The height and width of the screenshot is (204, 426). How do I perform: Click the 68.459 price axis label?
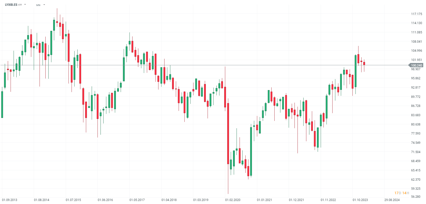(416, 161)
